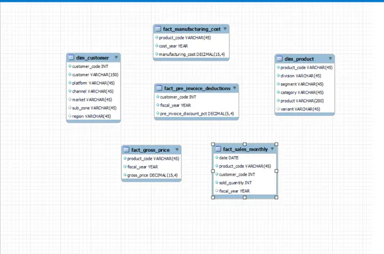Click the fact_pre_invoice_deductions table icon
The height and width of the screenshot is (254, 384).
pos(160,89)
